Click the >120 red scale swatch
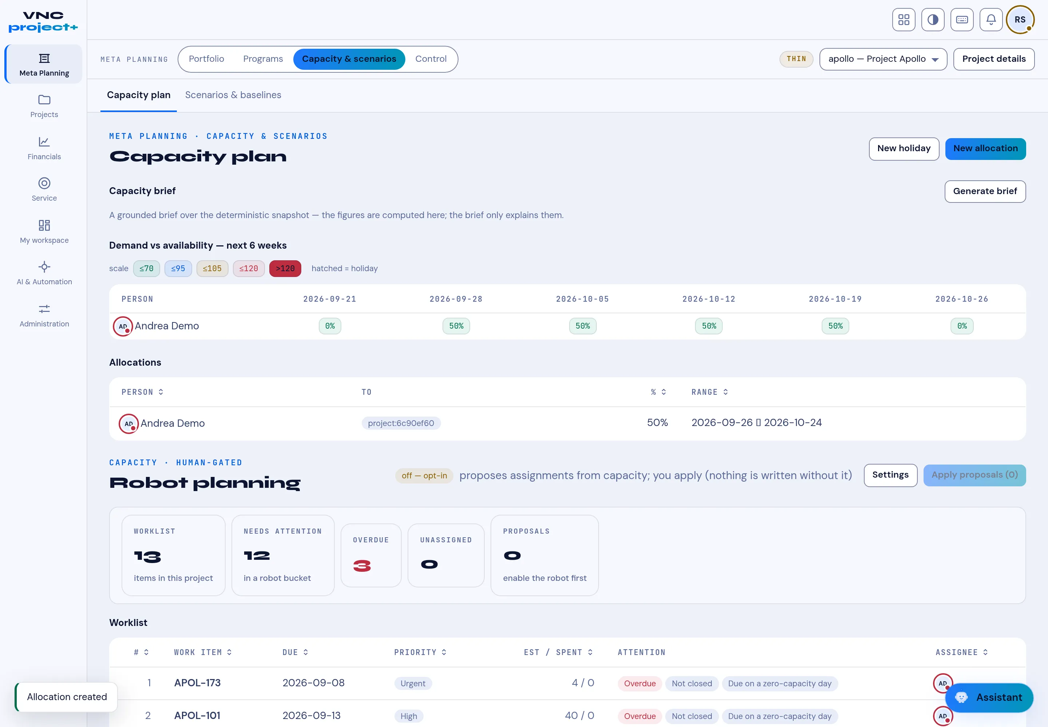 [285, 269]
